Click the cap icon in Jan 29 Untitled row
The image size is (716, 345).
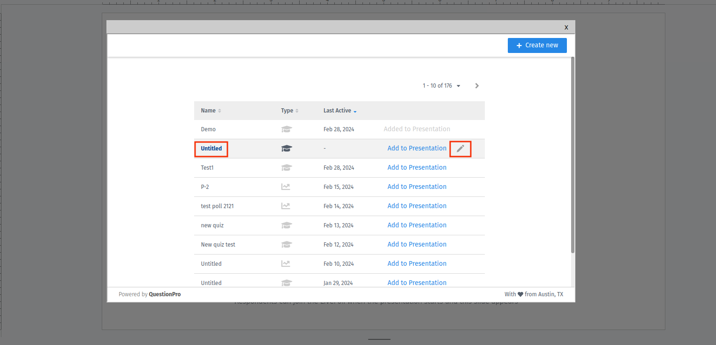coord(286,283)
